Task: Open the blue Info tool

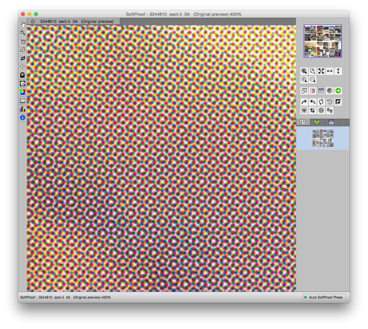Action: click(x=23, y=118)
